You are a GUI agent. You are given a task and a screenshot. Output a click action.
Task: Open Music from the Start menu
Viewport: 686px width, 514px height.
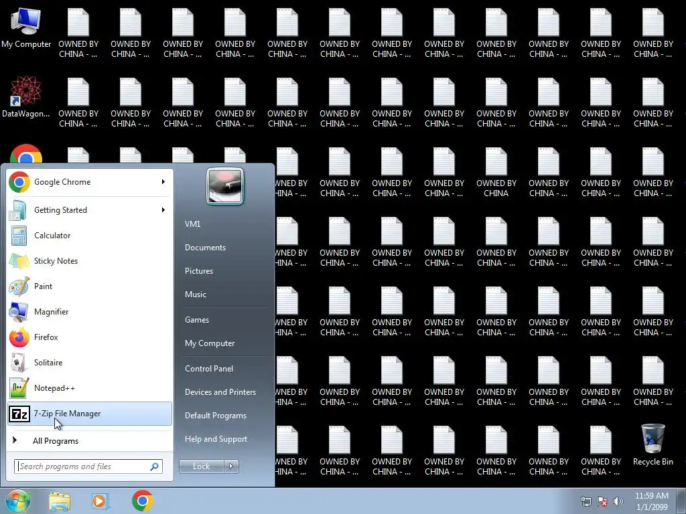click(x=196, y=294)
